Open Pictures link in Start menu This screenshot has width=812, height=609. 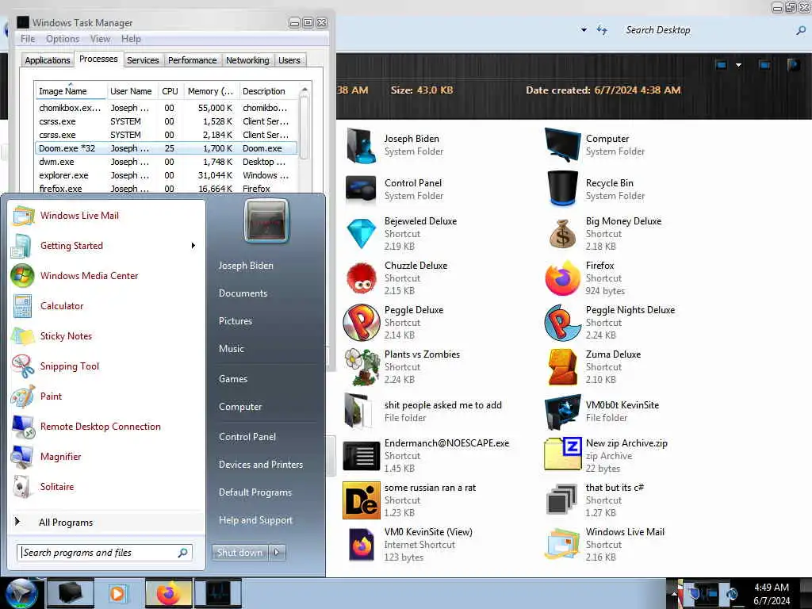(x=235, y=321)
